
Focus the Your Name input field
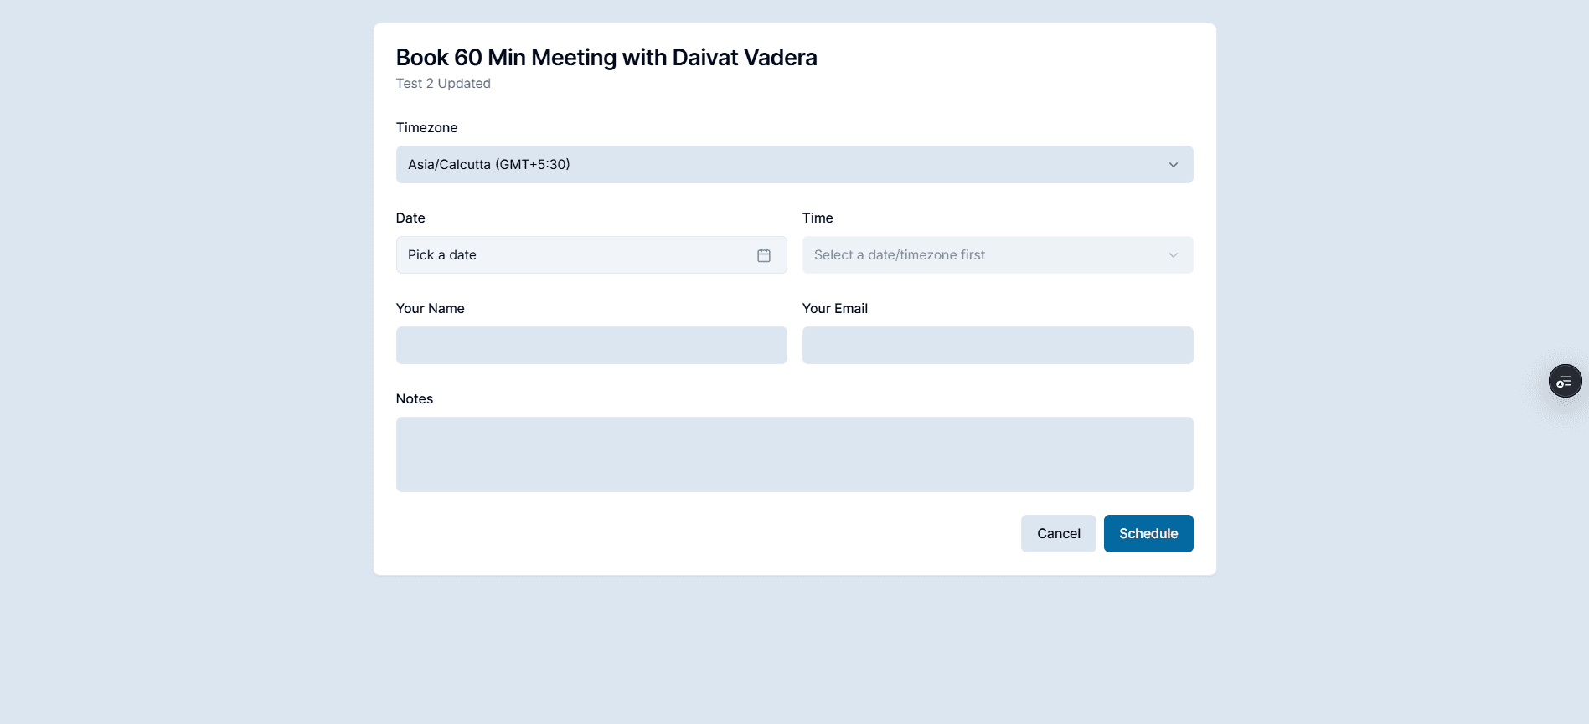(x=591, y=345)
